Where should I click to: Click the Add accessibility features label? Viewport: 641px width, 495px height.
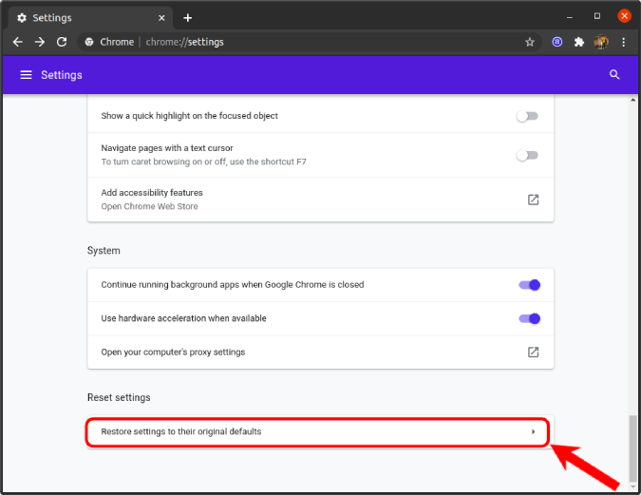152,193
